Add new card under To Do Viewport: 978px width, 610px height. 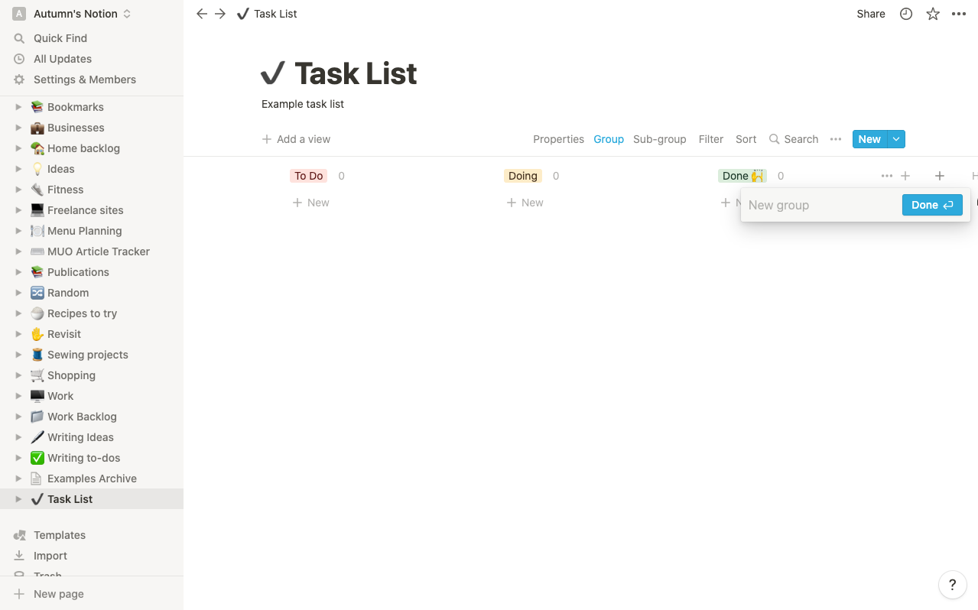pyautogui.click(x=311, y=203)
